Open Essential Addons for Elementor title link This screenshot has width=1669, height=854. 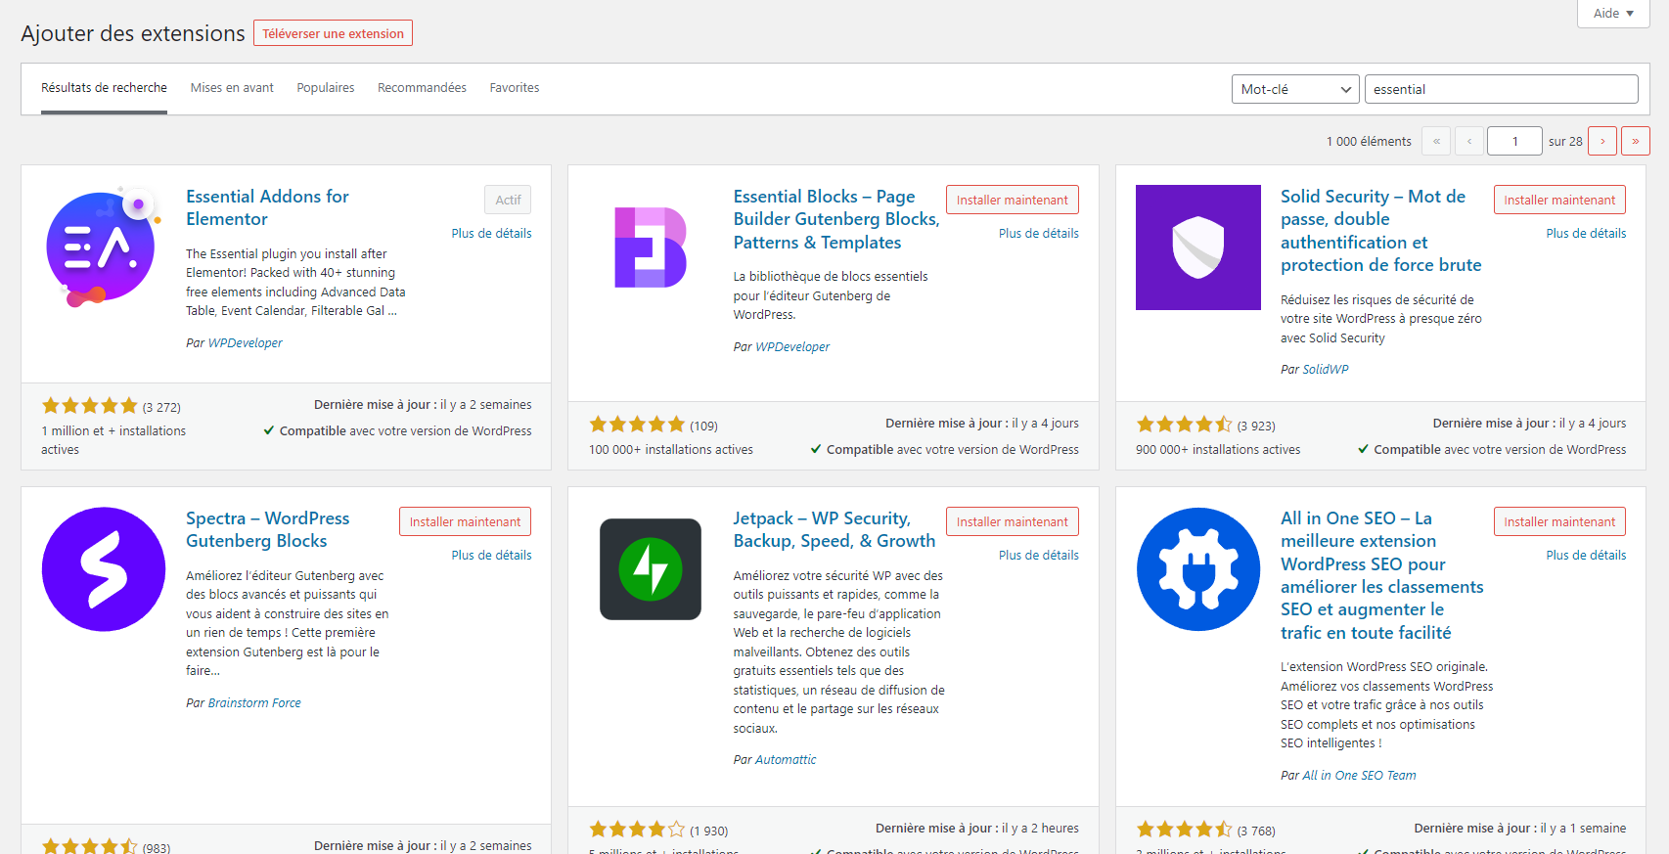point(267,207)
